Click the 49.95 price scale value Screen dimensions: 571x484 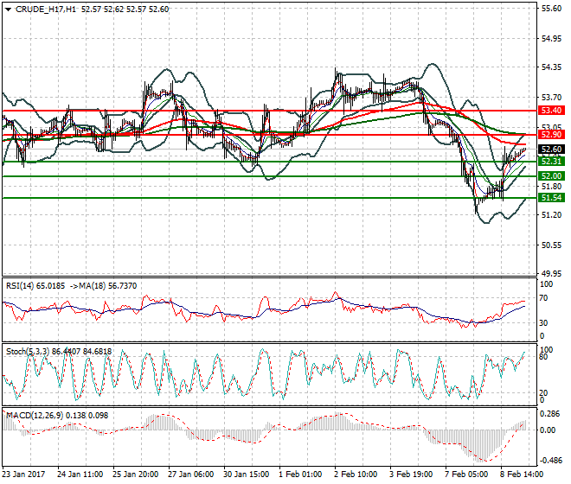551,273
